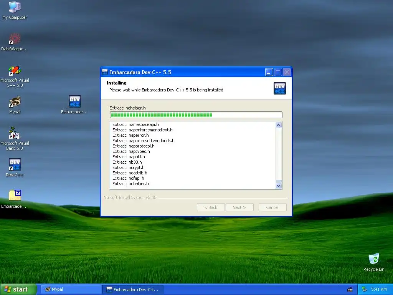Image resolution: width=393 pixels, height=295 pixels.
Task: Minimize the Embarcadero Dev-C++ installer window
Action: click(269, 72)
